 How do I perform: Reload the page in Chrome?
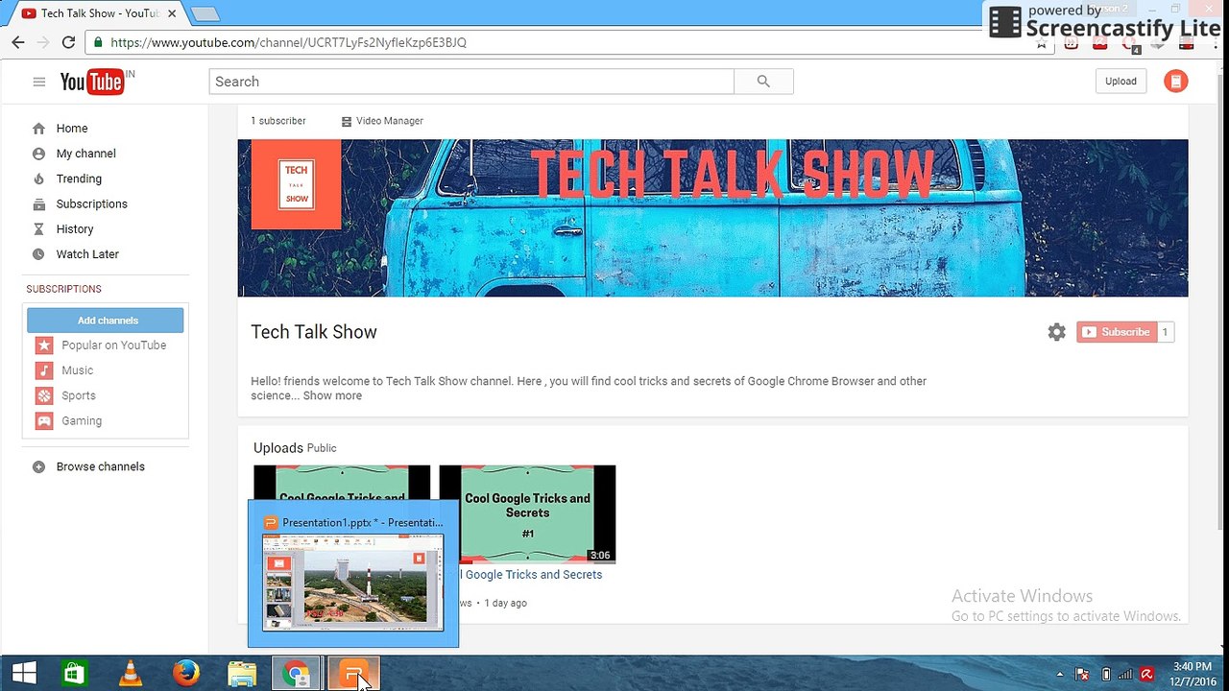pos(68,42)
